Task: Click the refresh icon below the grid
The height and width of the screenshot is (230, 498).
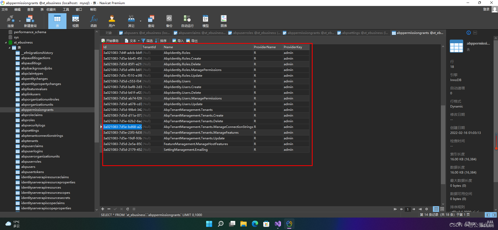Action: tap(128, 209)
